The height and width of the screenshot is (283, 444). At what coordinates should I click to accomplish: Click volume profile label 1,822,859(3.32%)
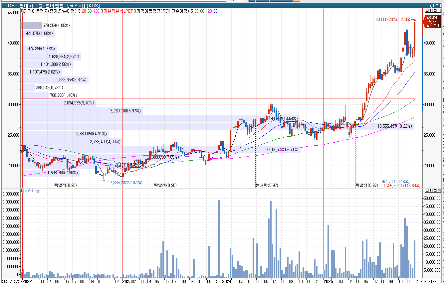pyautogui.click(x=71, y=79)
